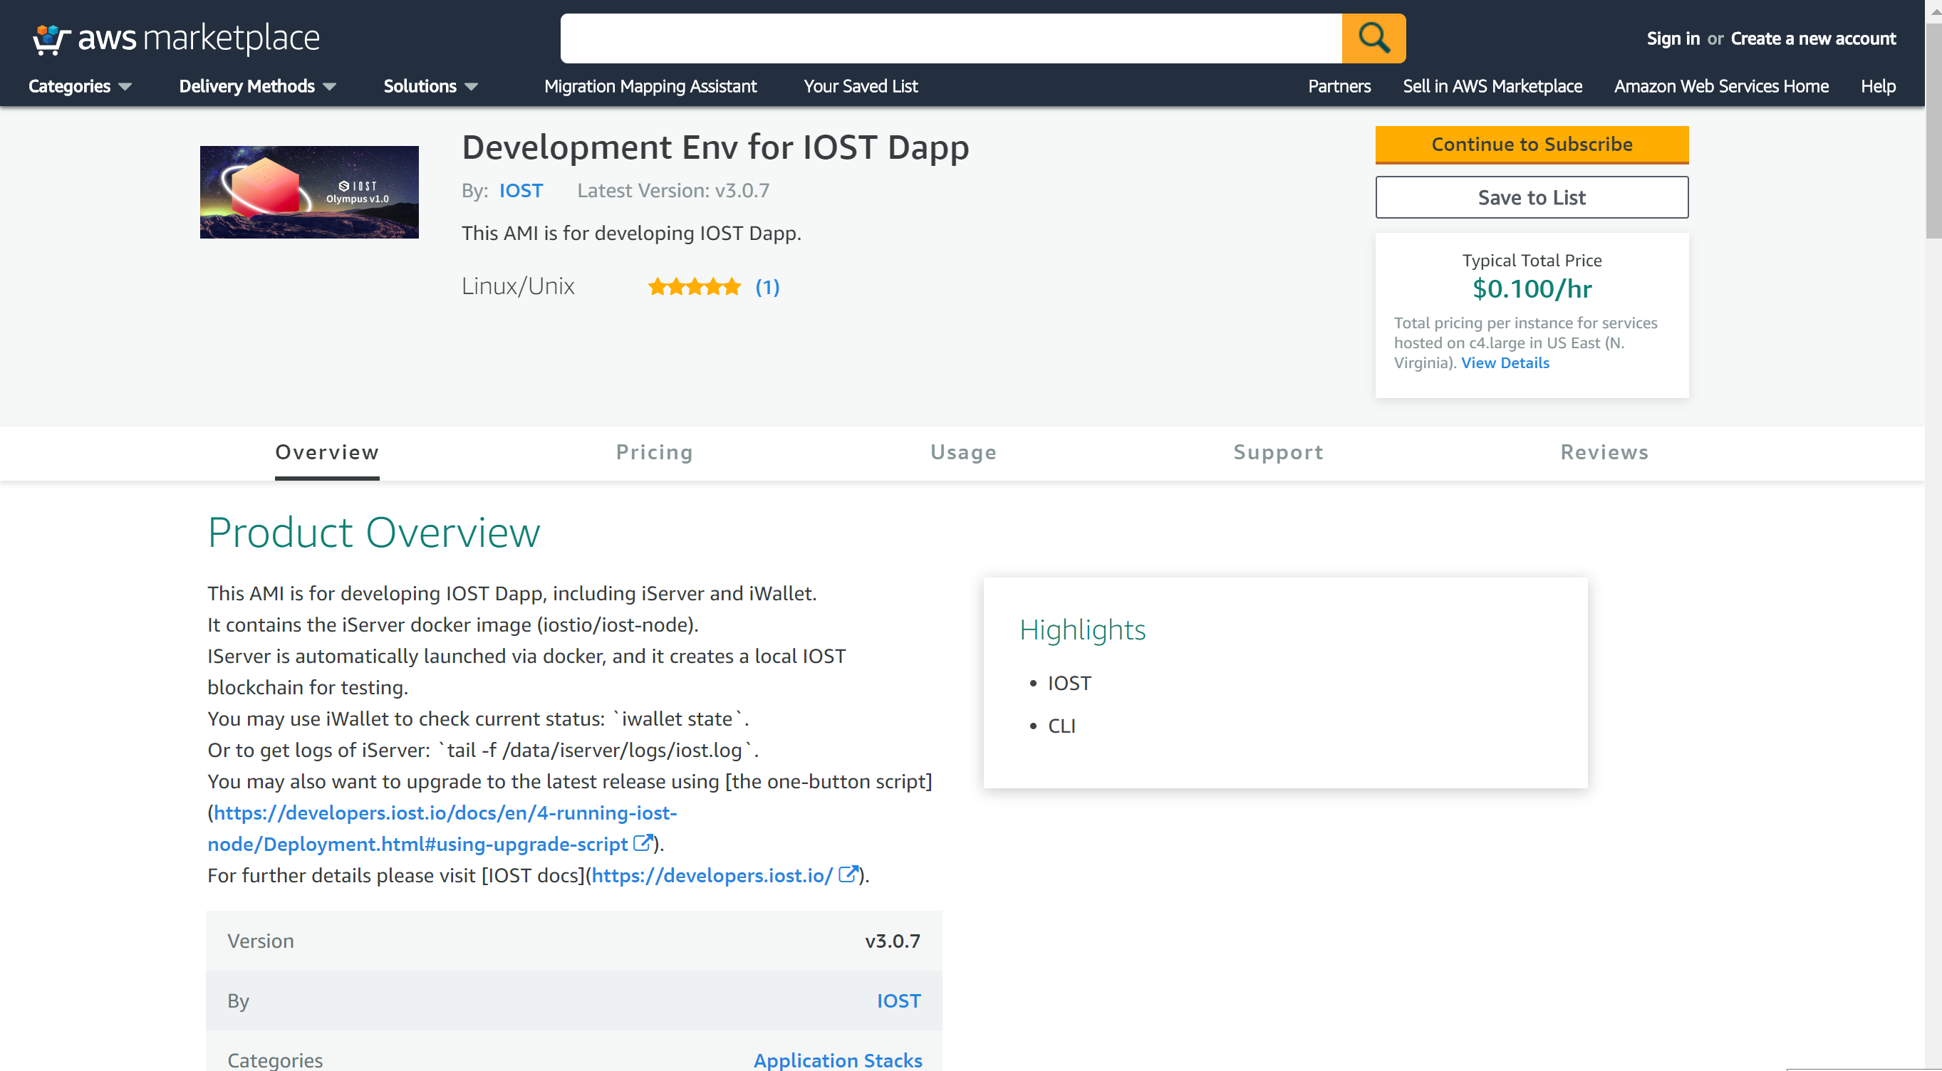Click the $0.100/hr price text
Screen dimensions: 1942x1071
click(x=1531, y=288)
